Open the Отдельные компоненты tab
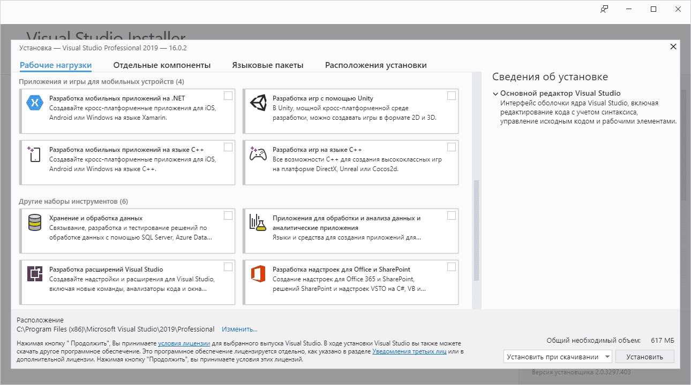 pos(162,65)
